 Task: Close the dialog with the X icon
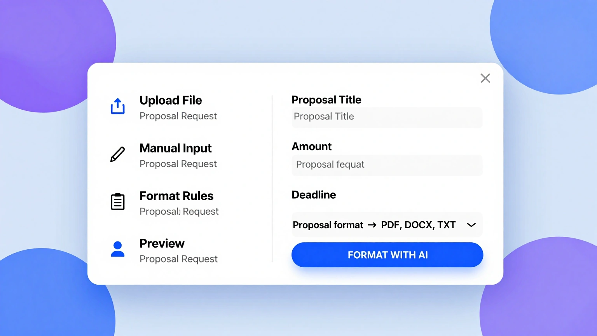(x=485, y=78)
